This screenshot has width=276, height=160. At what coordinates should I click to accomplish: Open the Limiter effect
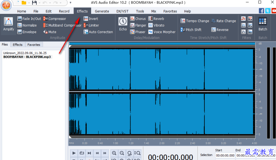click(x=91, y=25)
